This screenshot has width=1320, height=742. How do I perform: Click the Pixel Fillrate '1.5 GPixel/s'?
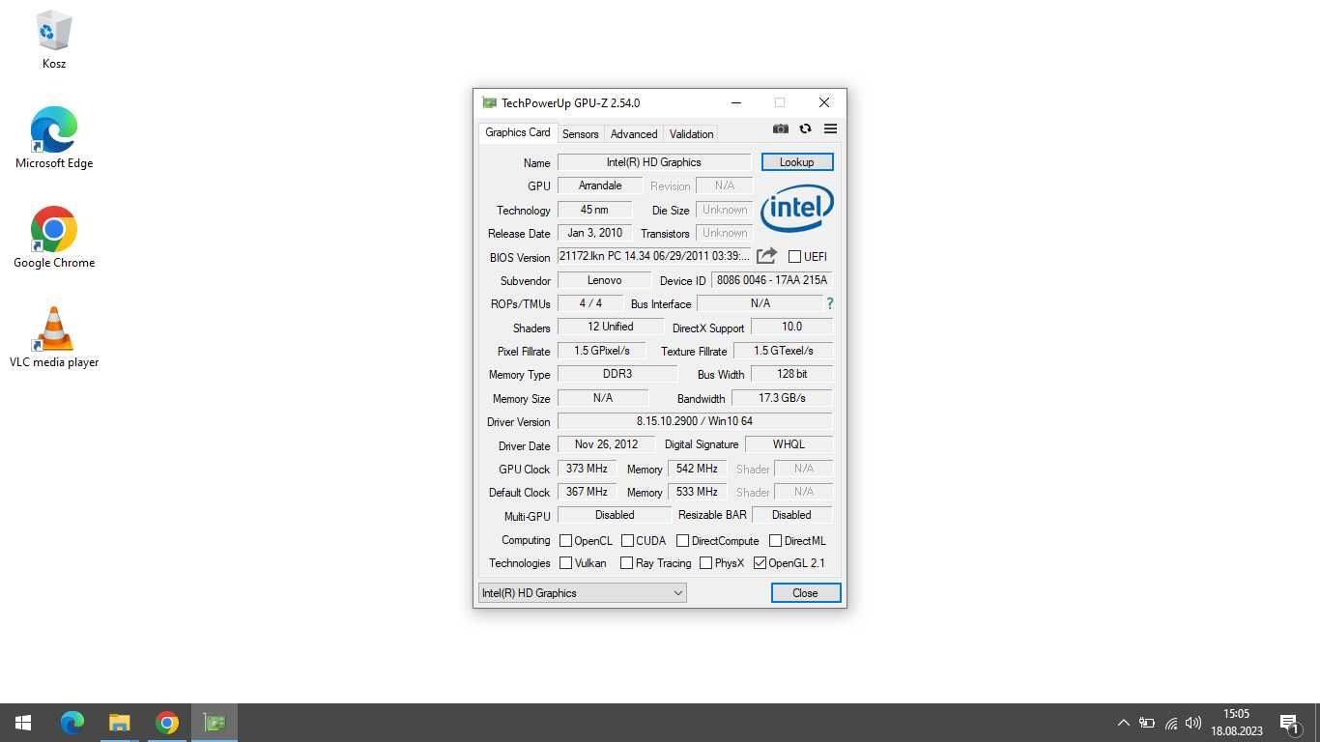click(601, 351)
